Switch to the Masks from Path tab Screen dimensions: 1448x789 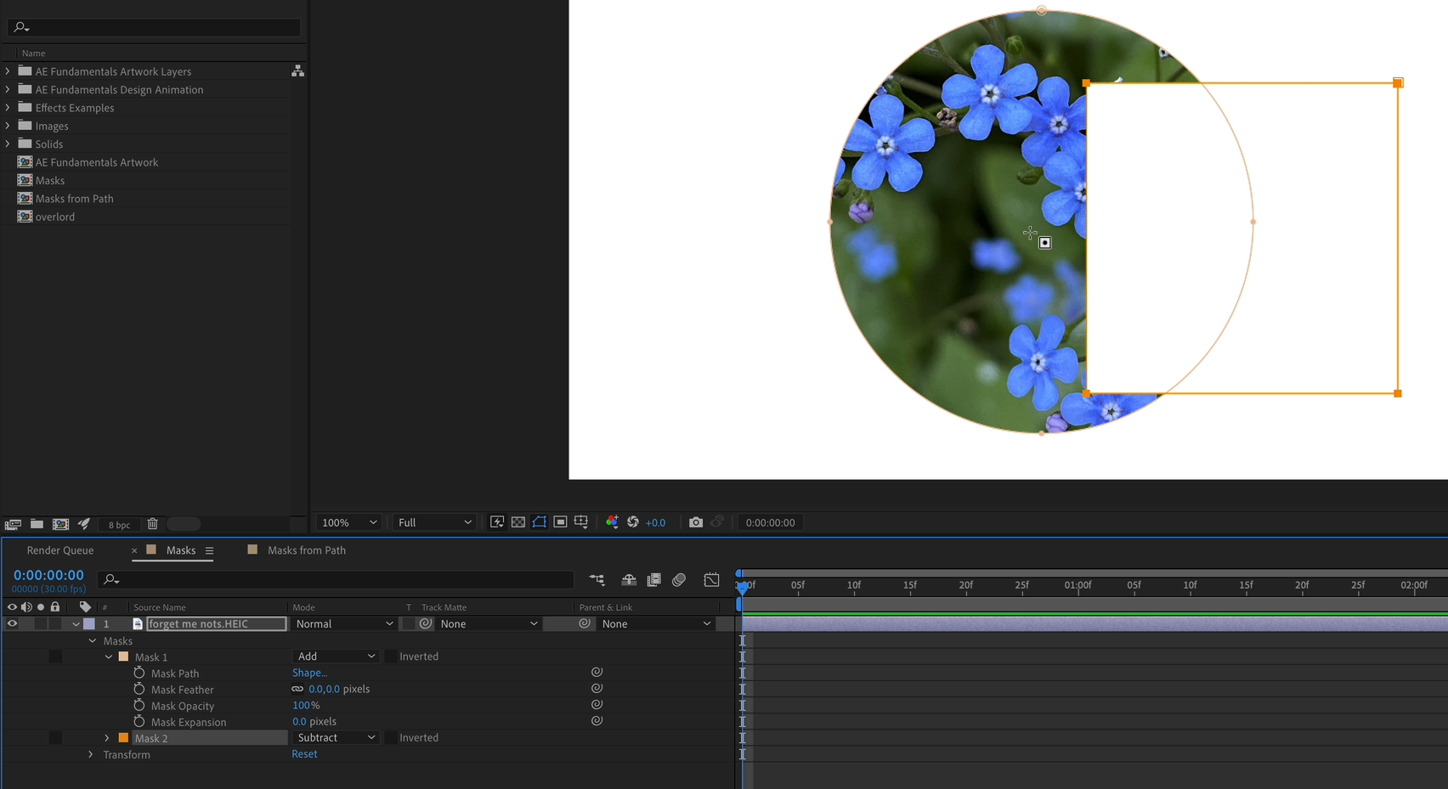306,549
